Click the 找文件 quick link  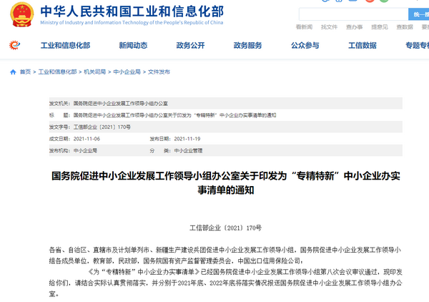coord(329,27)
